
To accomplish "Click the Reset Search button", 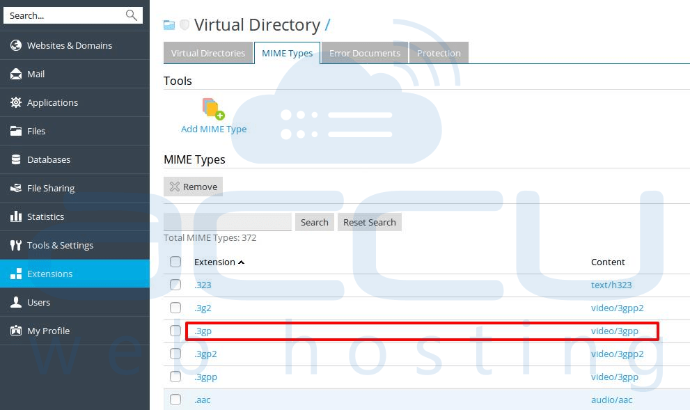I will [x=370, y=222].
